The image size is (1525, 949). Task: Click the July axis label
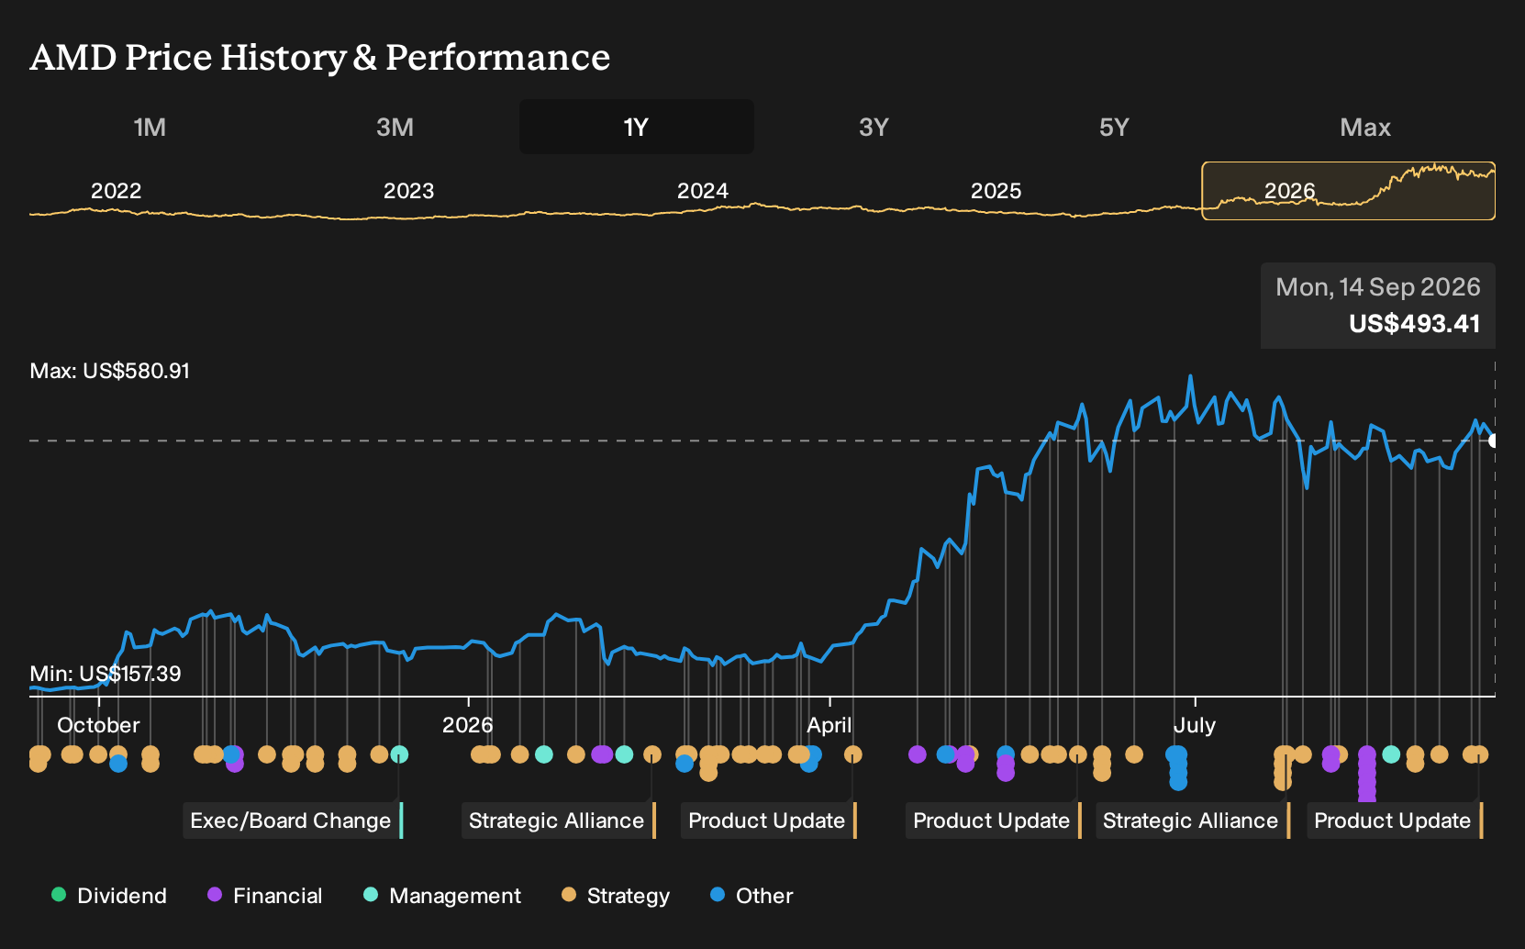click(x=1195, y=725)
